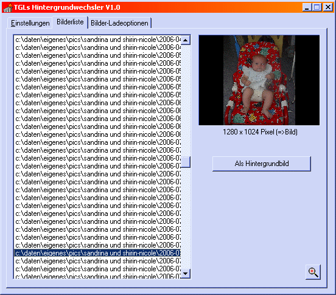336x295 pixels.
Task: Select the highlighted 2006-0 list entry
Action: pos(97,253)
